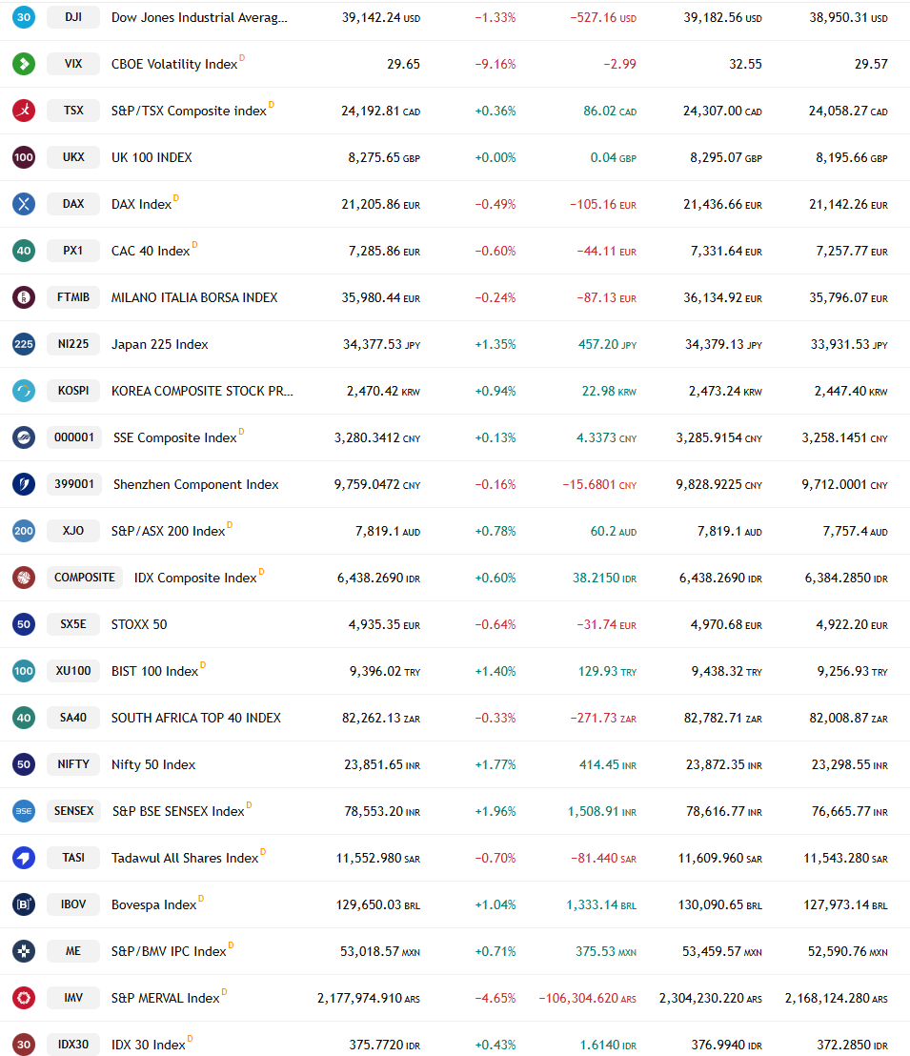Click the IDX 30 logo icon
This screenshot has height=1056, width=910.
click(x=24, y=1045)
